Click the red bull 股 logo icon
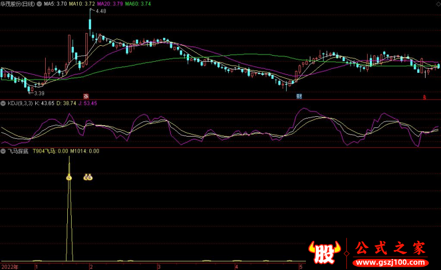The width and height of the screenshot is (441, 270). (325, 251)
